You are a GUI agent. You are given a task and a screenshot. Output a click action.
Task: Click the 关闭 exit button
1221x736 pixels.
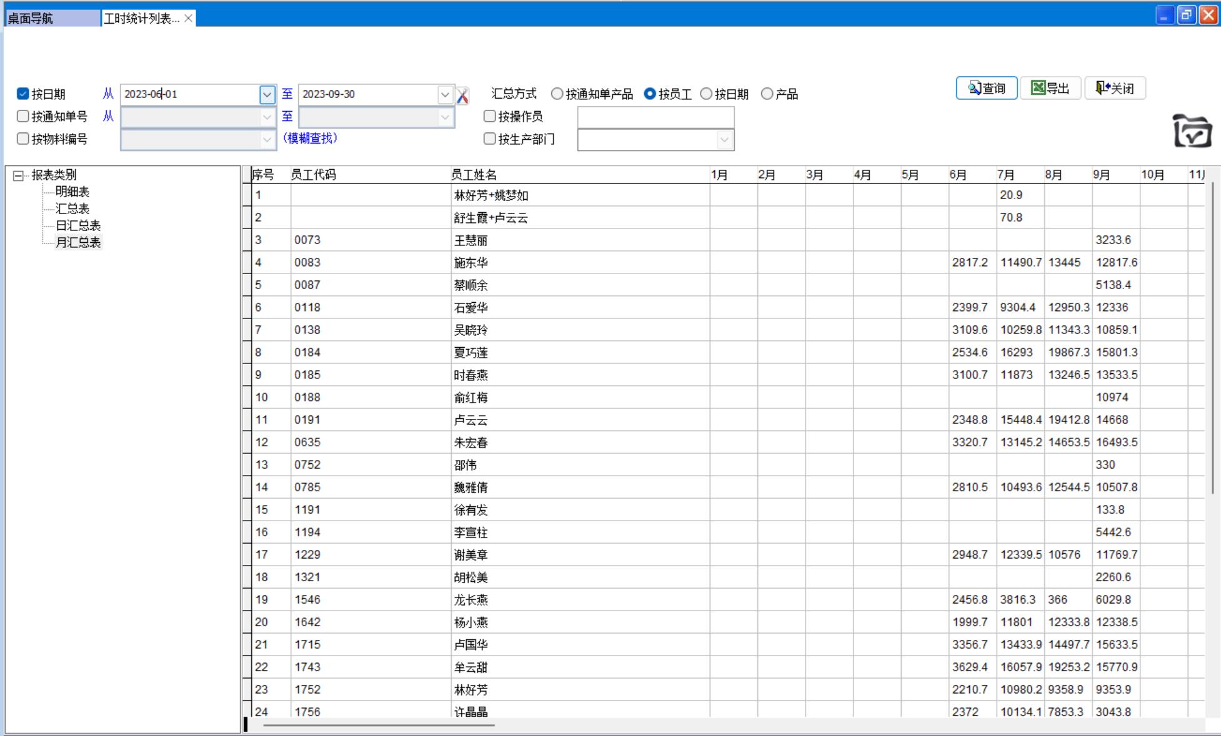click(1115, 88)
